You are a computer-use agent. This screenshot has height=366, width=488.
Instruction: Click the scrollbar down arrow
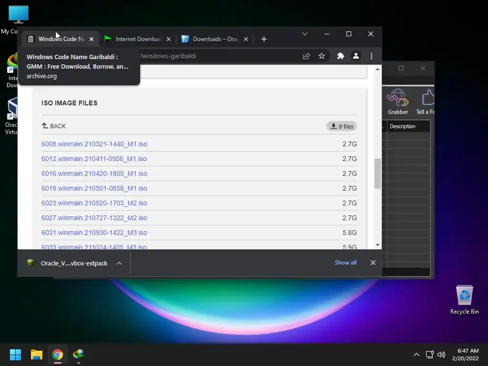coord(377,245)
